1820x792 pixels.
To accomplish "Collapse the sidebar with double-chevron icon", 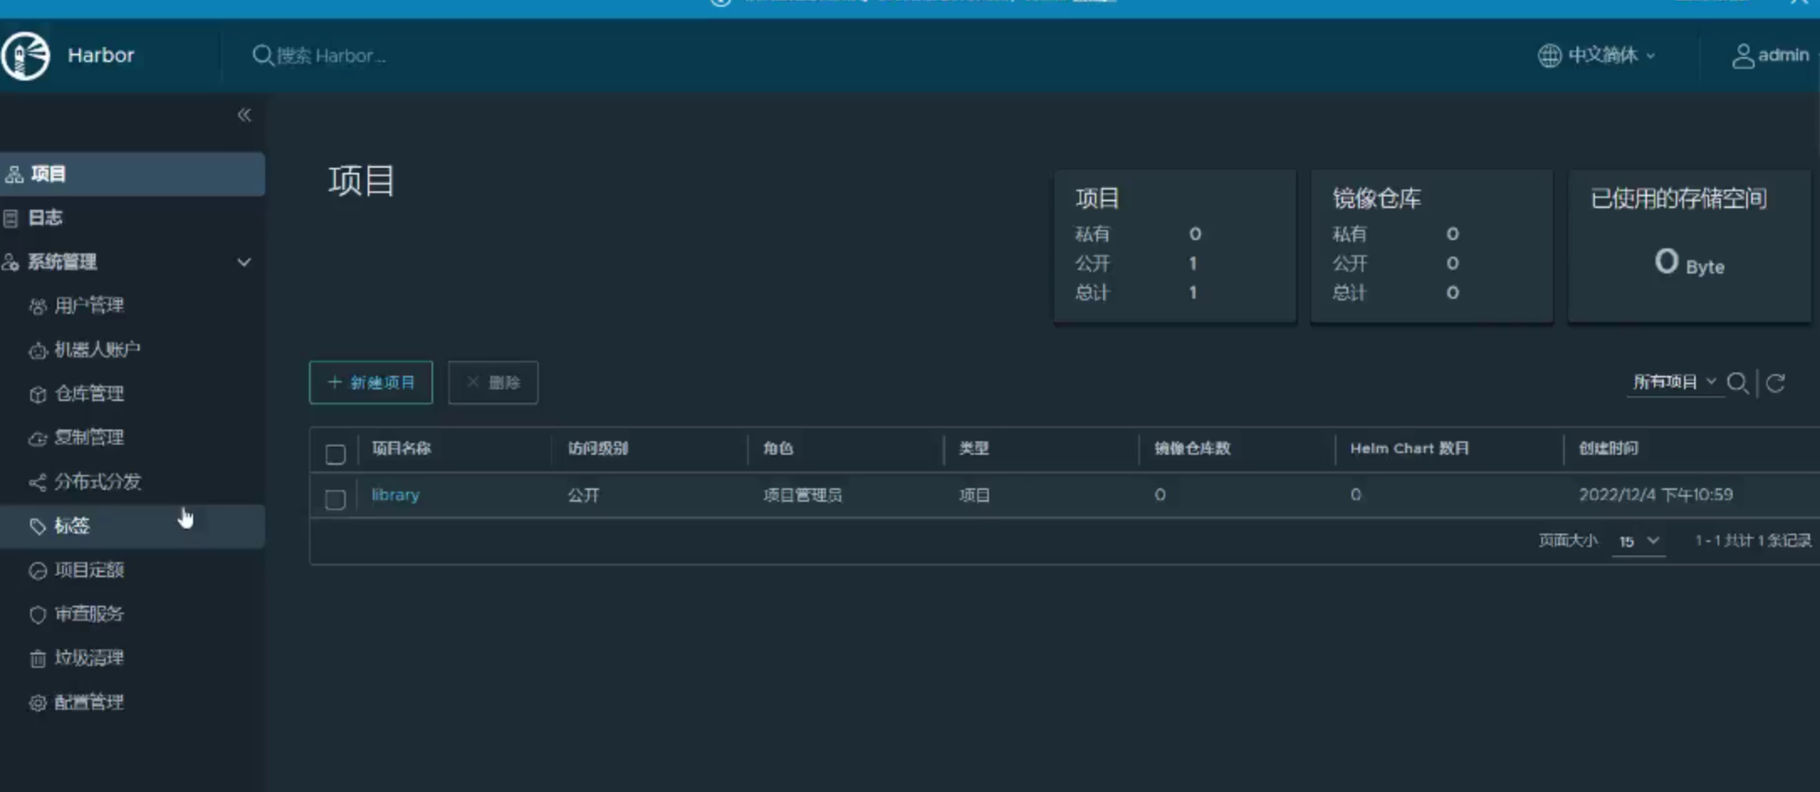I will pyautogui.click(x=244, y=115).
